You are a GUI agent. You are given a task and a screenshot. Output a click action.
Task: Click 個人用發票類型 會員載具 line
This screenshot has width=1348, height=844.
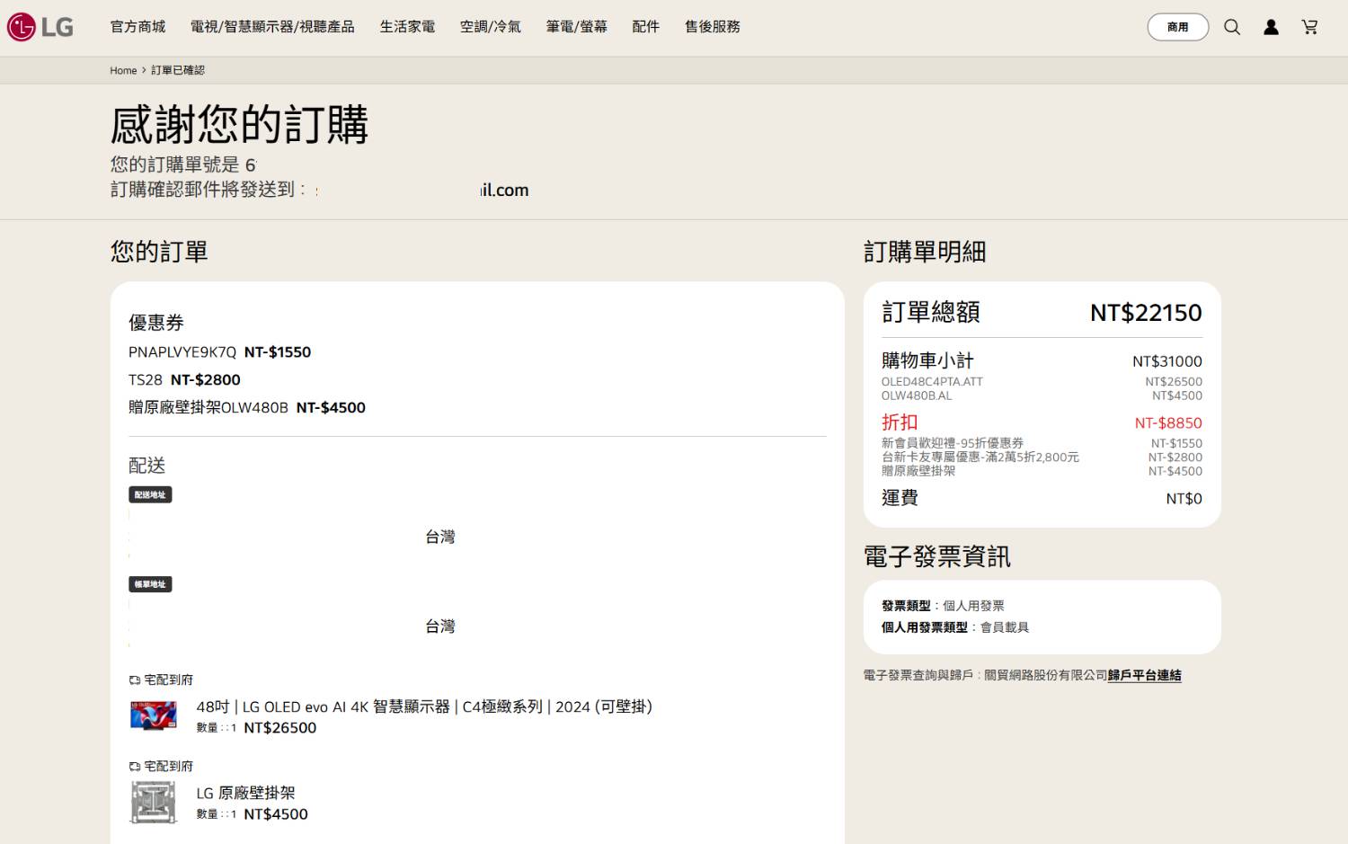[x=954, y=627]
